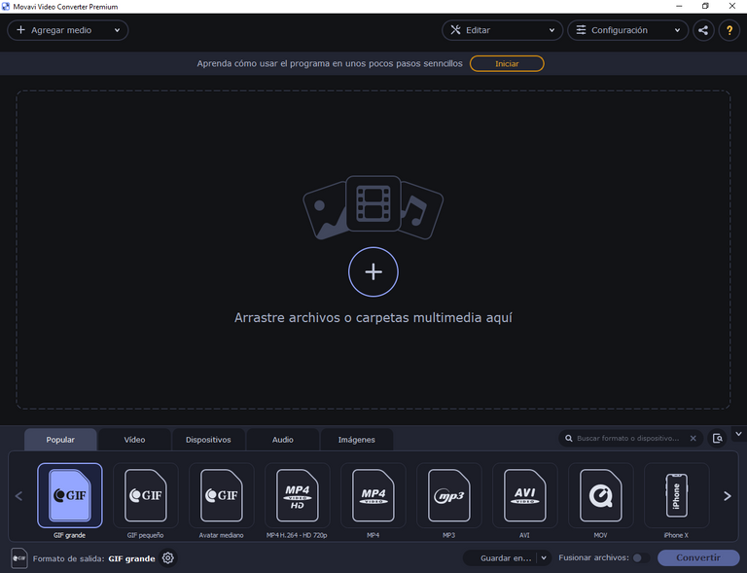Collapse the format panel chevron

(x=738, y=434)
